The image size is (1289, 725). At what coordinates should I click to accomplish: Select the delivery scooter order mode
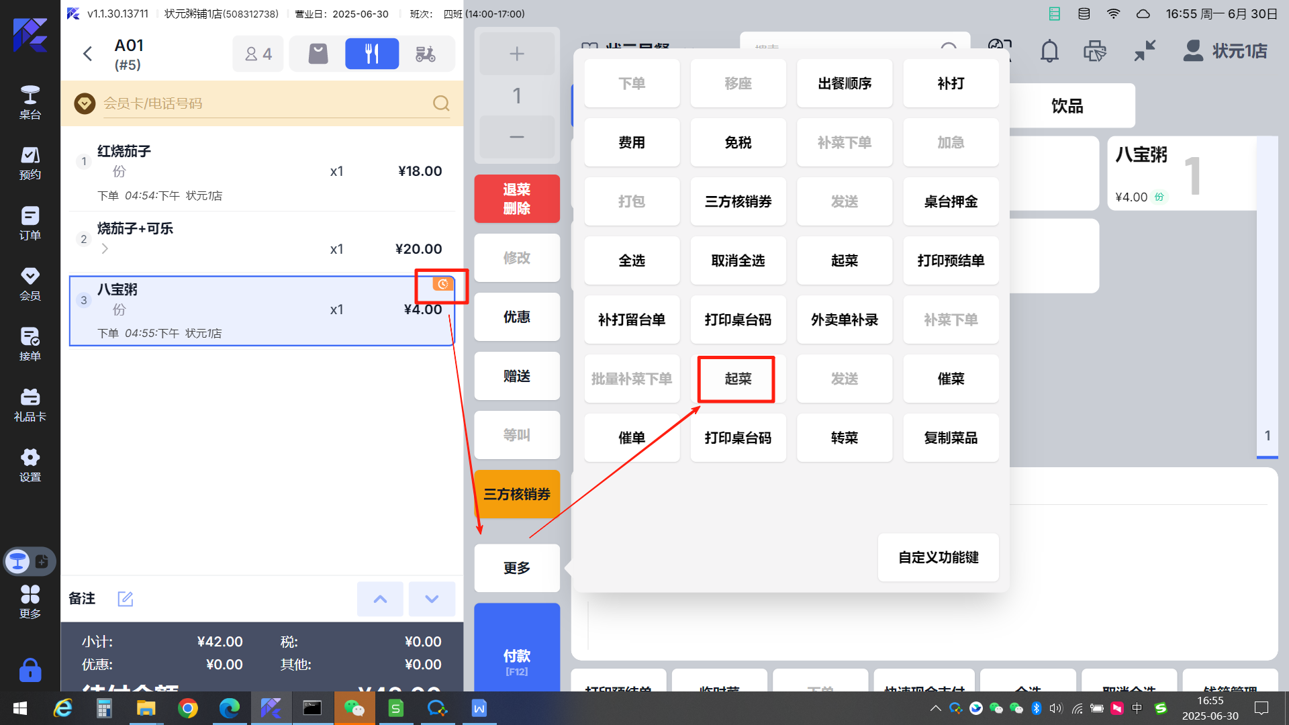426,54
